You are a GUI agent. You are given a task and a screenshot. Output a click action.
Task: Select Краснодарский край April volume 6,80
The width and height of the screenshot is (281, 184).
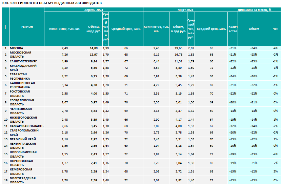tap(94, 68)
